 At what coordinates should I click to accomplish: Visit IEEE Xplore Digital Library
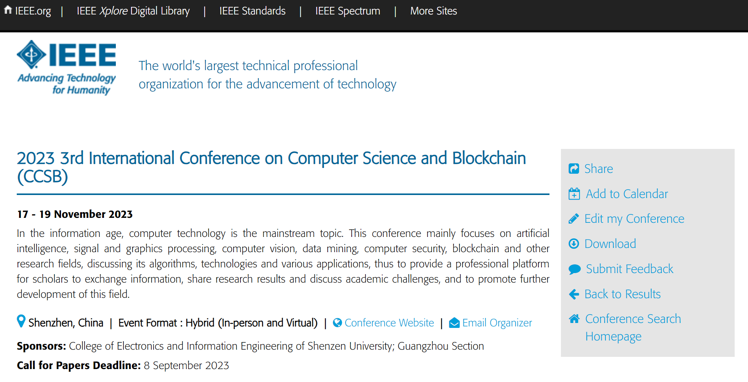[x=133, y=11]
